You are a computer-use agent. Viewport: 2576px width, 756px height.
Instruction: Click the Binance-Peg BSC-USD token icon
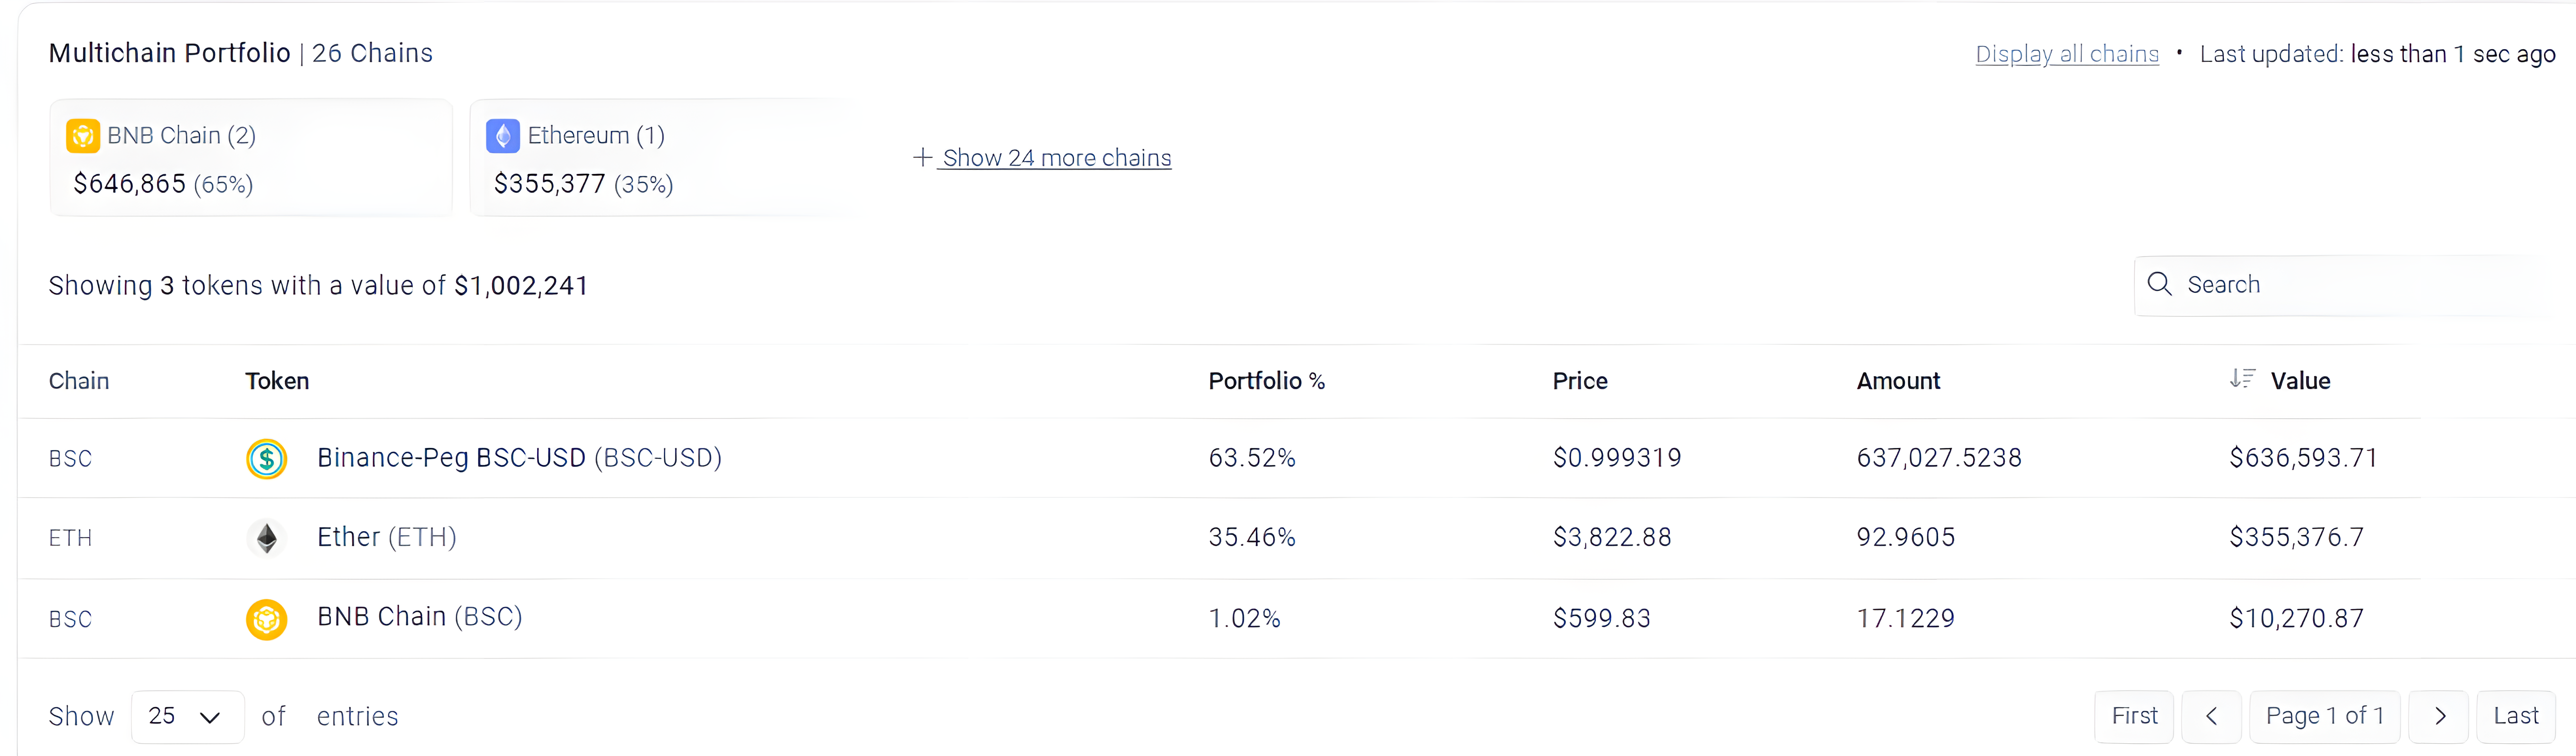tap(266, 458)
